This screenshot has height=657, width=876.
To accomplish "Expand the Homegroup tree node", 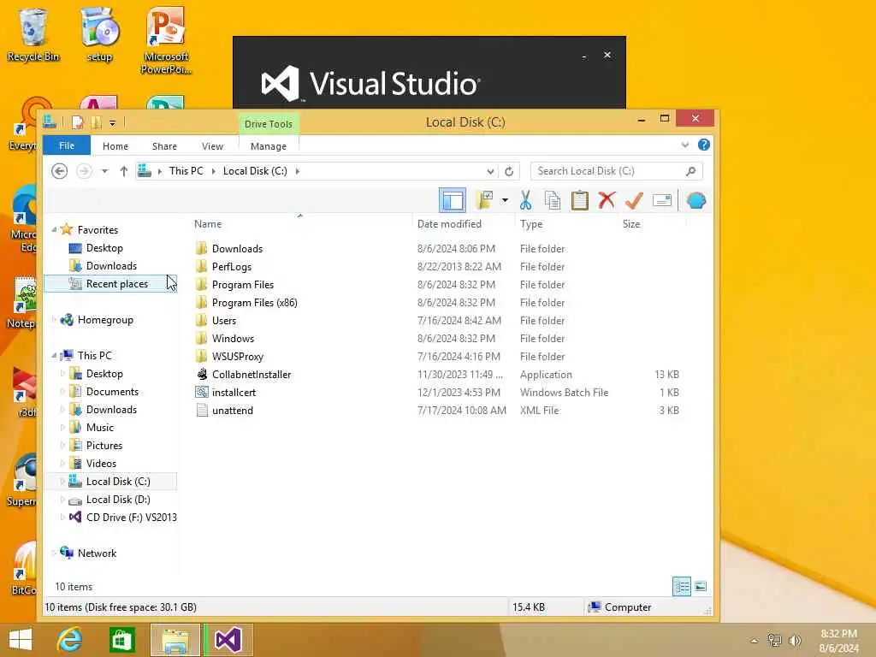I will coord(54,320).
